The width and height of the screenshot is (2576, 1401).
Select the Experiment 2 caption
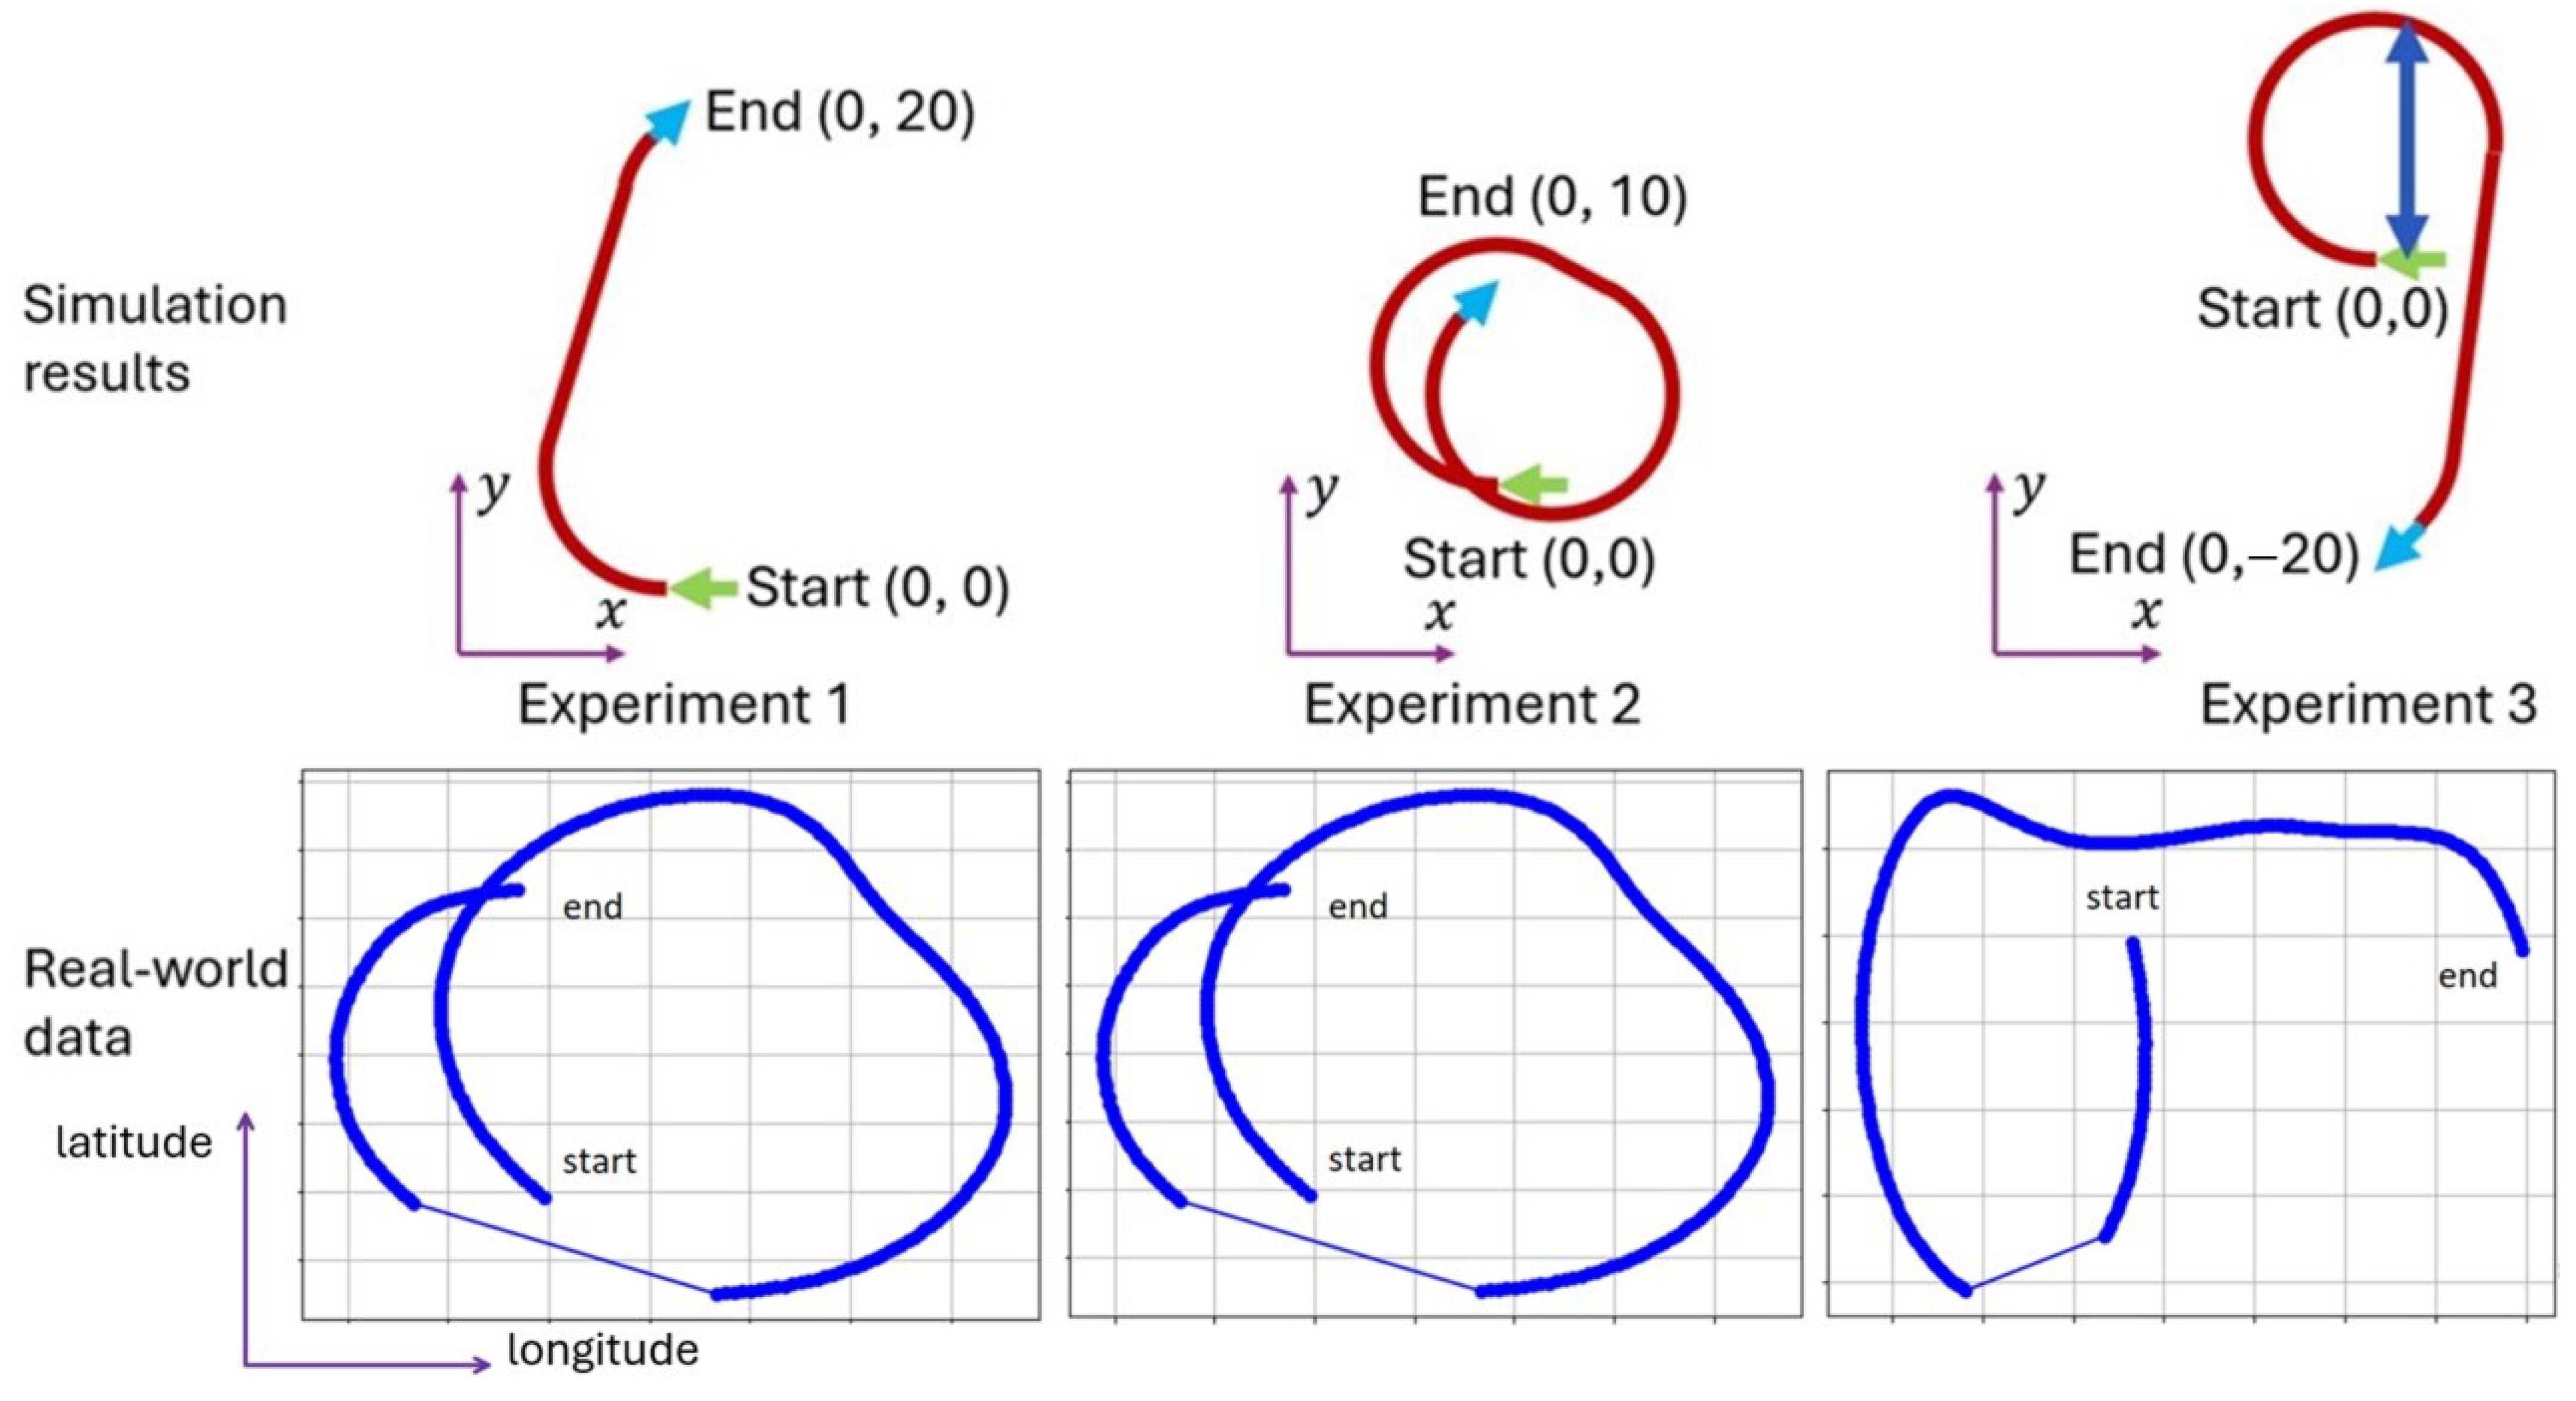pos(1472,704)
